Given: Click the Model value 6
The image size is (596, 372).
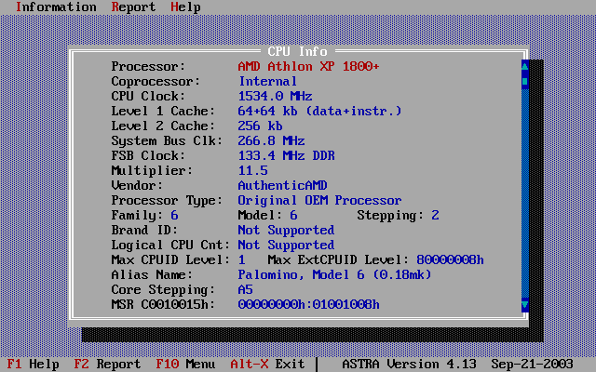Looking at the screenshot, I should (x=293, y=215).
